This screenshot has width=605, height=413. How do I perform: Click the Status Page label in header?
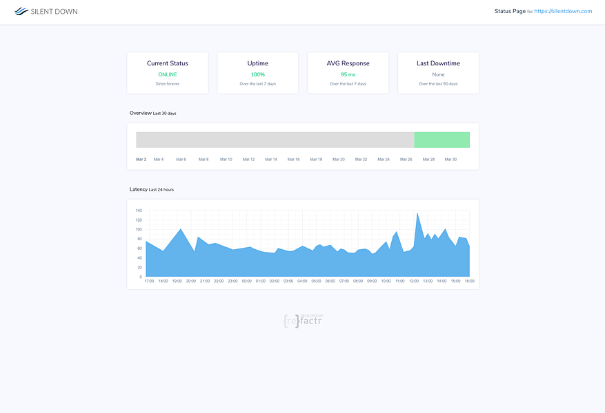click(510, 11)
